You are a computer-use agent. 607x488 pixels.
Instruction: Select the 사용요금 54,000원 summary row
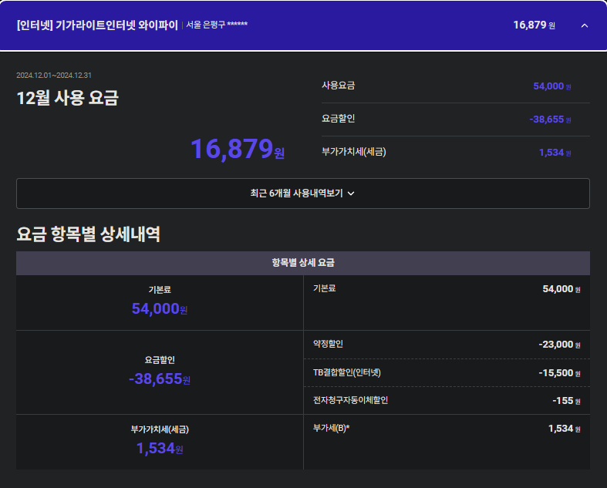(455, 86)
